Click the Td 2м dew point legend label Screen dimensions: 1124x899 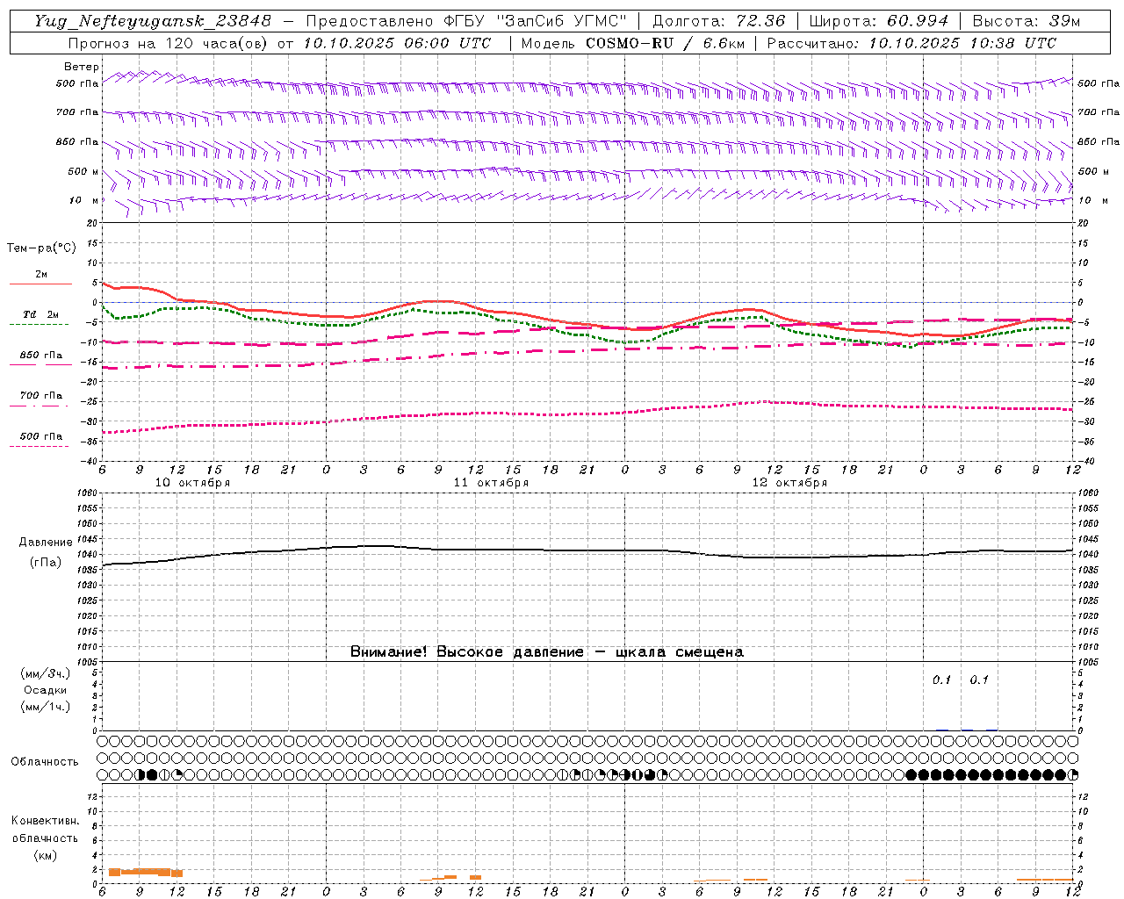(x=41, y=314)
